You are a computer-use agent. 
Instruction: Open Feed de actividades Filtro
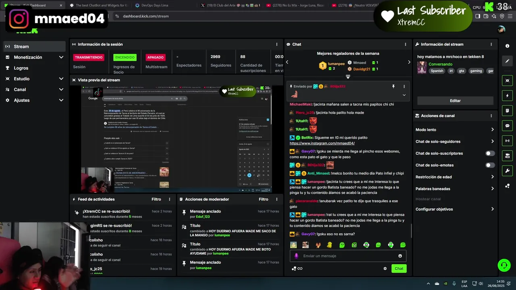[156, 199]
